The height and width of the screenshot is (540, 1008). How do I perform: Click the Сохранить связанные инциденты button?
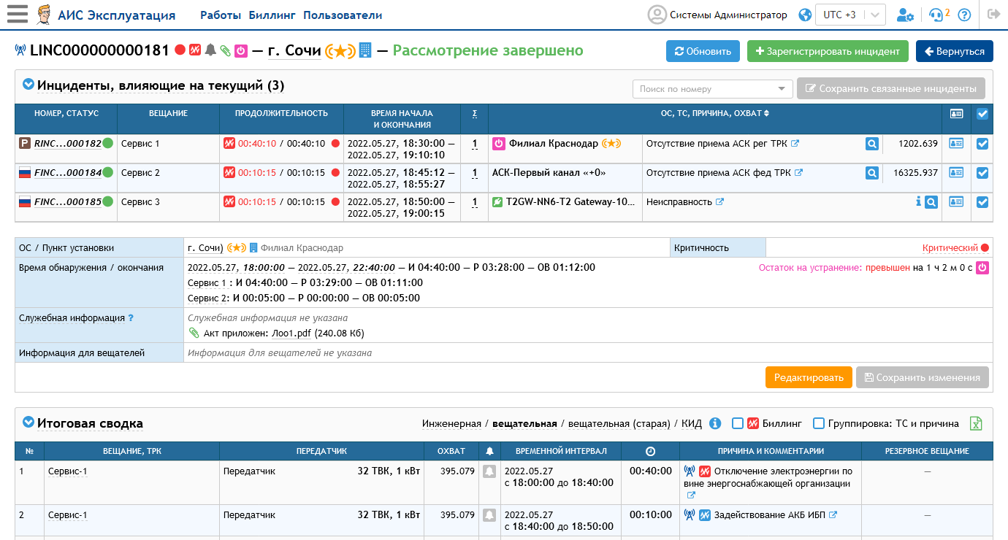(891, 88)
